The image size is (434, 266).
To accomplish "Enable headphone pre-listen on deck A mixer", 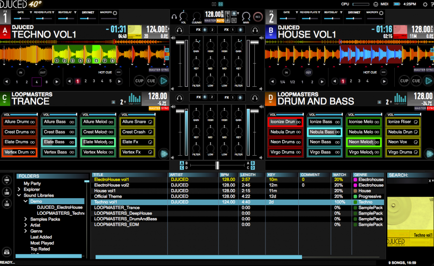I will [x=179, y=29].
